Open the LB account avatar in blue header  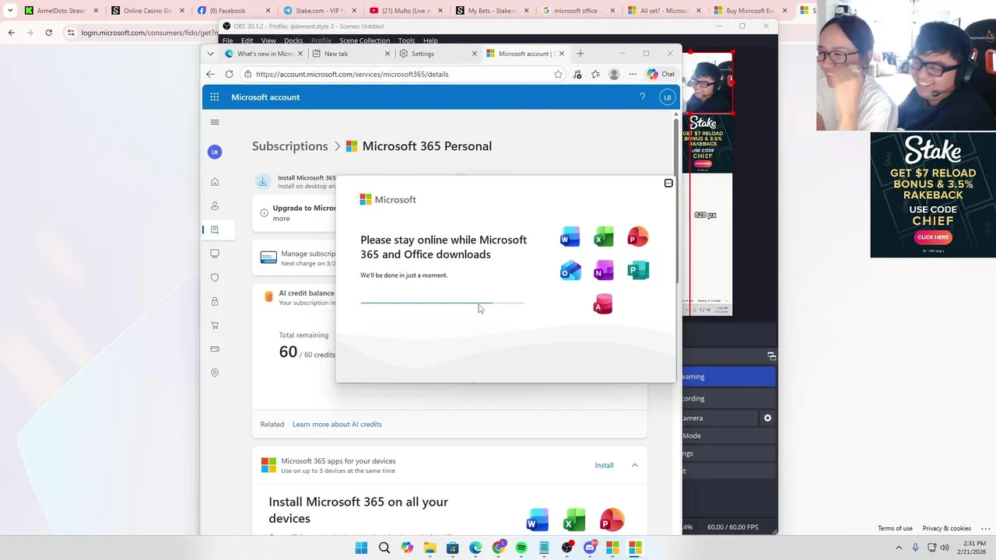[667, 97]
